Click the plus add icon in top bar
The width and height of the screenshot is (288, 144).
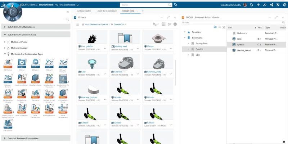(258, 5)
